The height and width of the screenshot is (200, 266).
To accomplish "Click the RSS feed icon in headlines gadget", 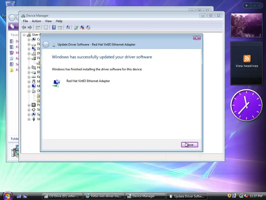I will click(x=247, y=59).
